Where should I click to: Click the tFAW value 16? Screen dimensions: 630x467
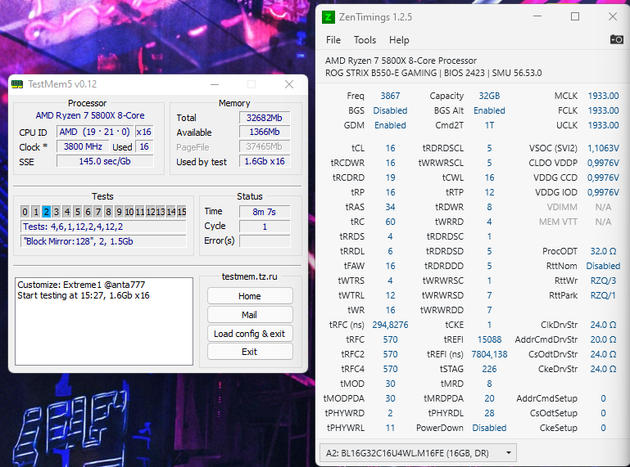[390, 266]
